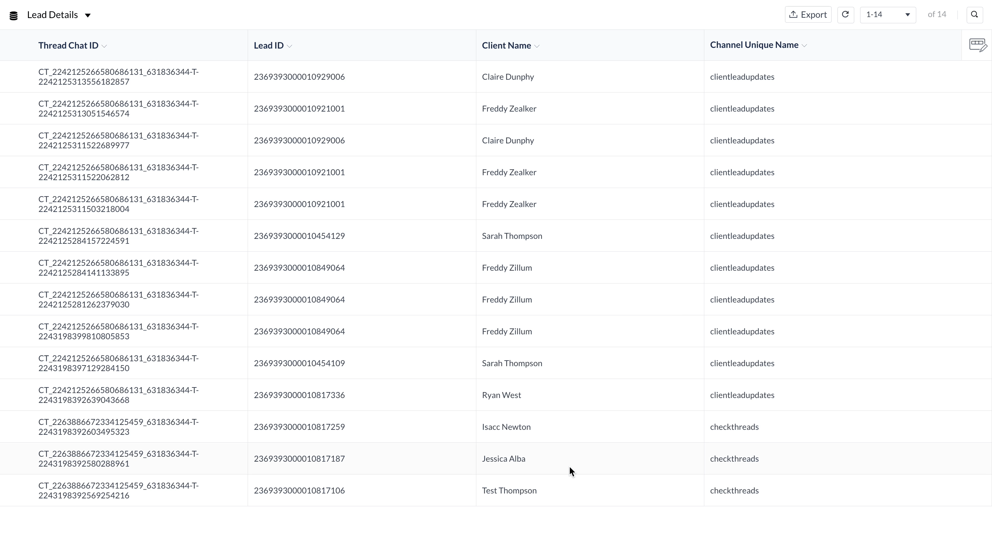Open Channel Unique Name column chevron
This screenshot has height=544, width=992.
(804, 46)
